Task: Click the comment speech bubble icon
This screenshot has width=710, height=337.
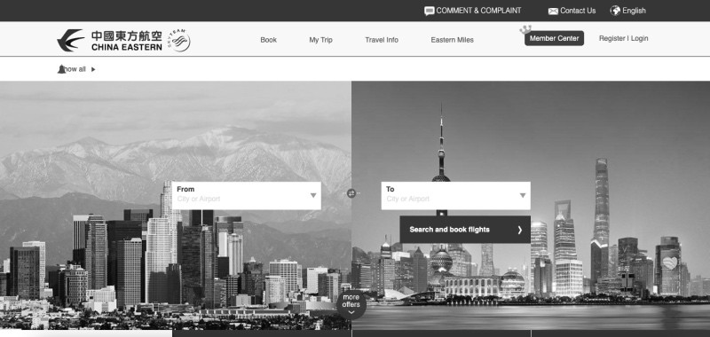Action: (x=429, y=11)
